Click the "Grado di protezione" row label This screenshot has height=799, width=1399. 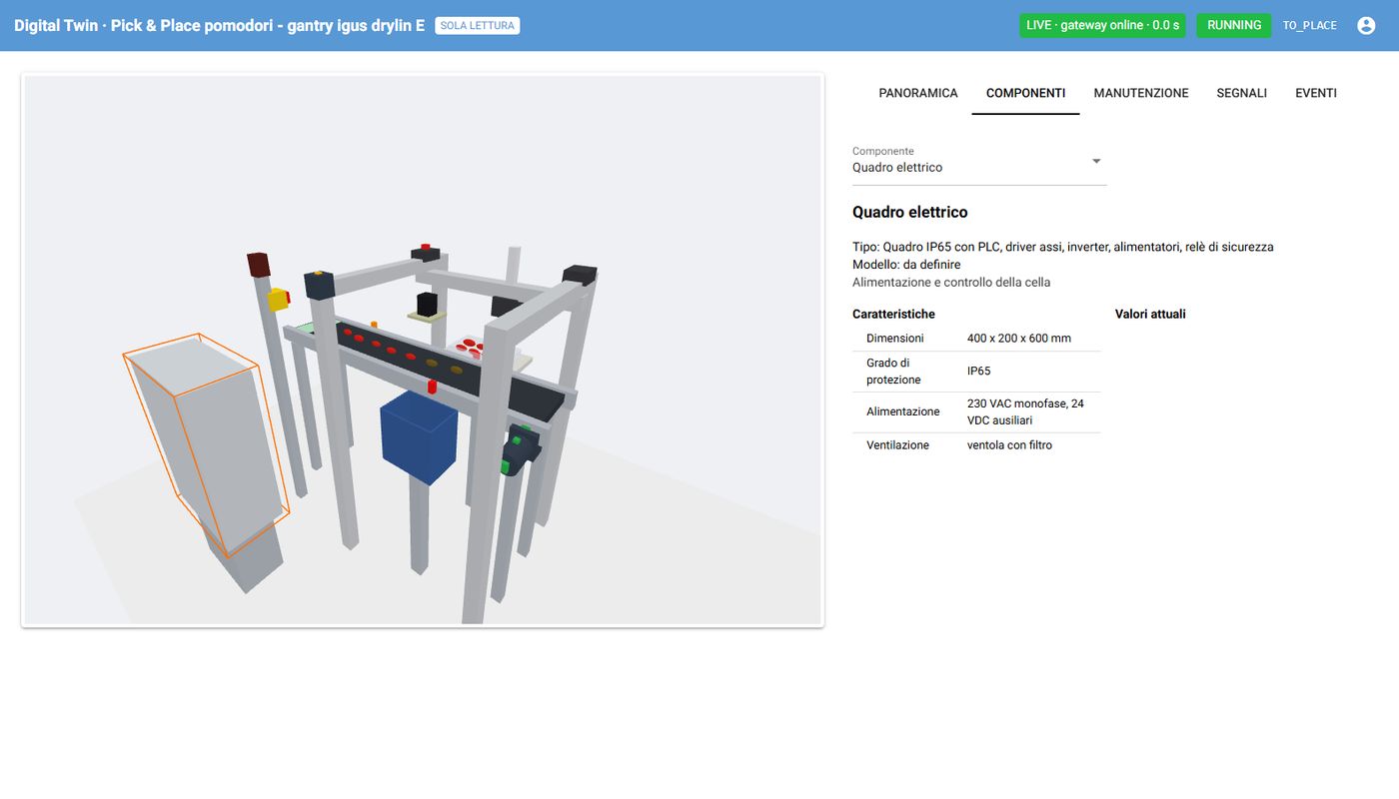(x=894, y=372)
